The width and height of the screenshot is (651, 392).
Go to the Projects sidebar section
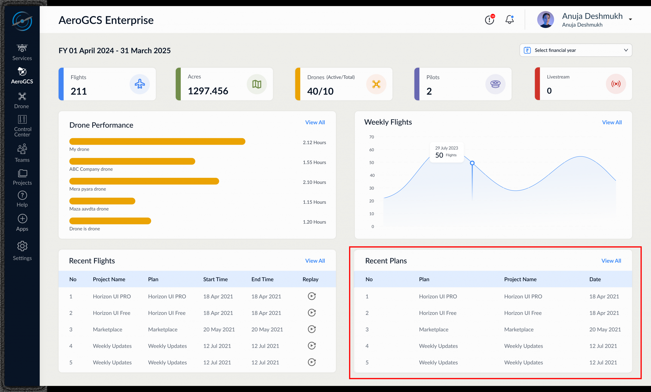[22, 177]
